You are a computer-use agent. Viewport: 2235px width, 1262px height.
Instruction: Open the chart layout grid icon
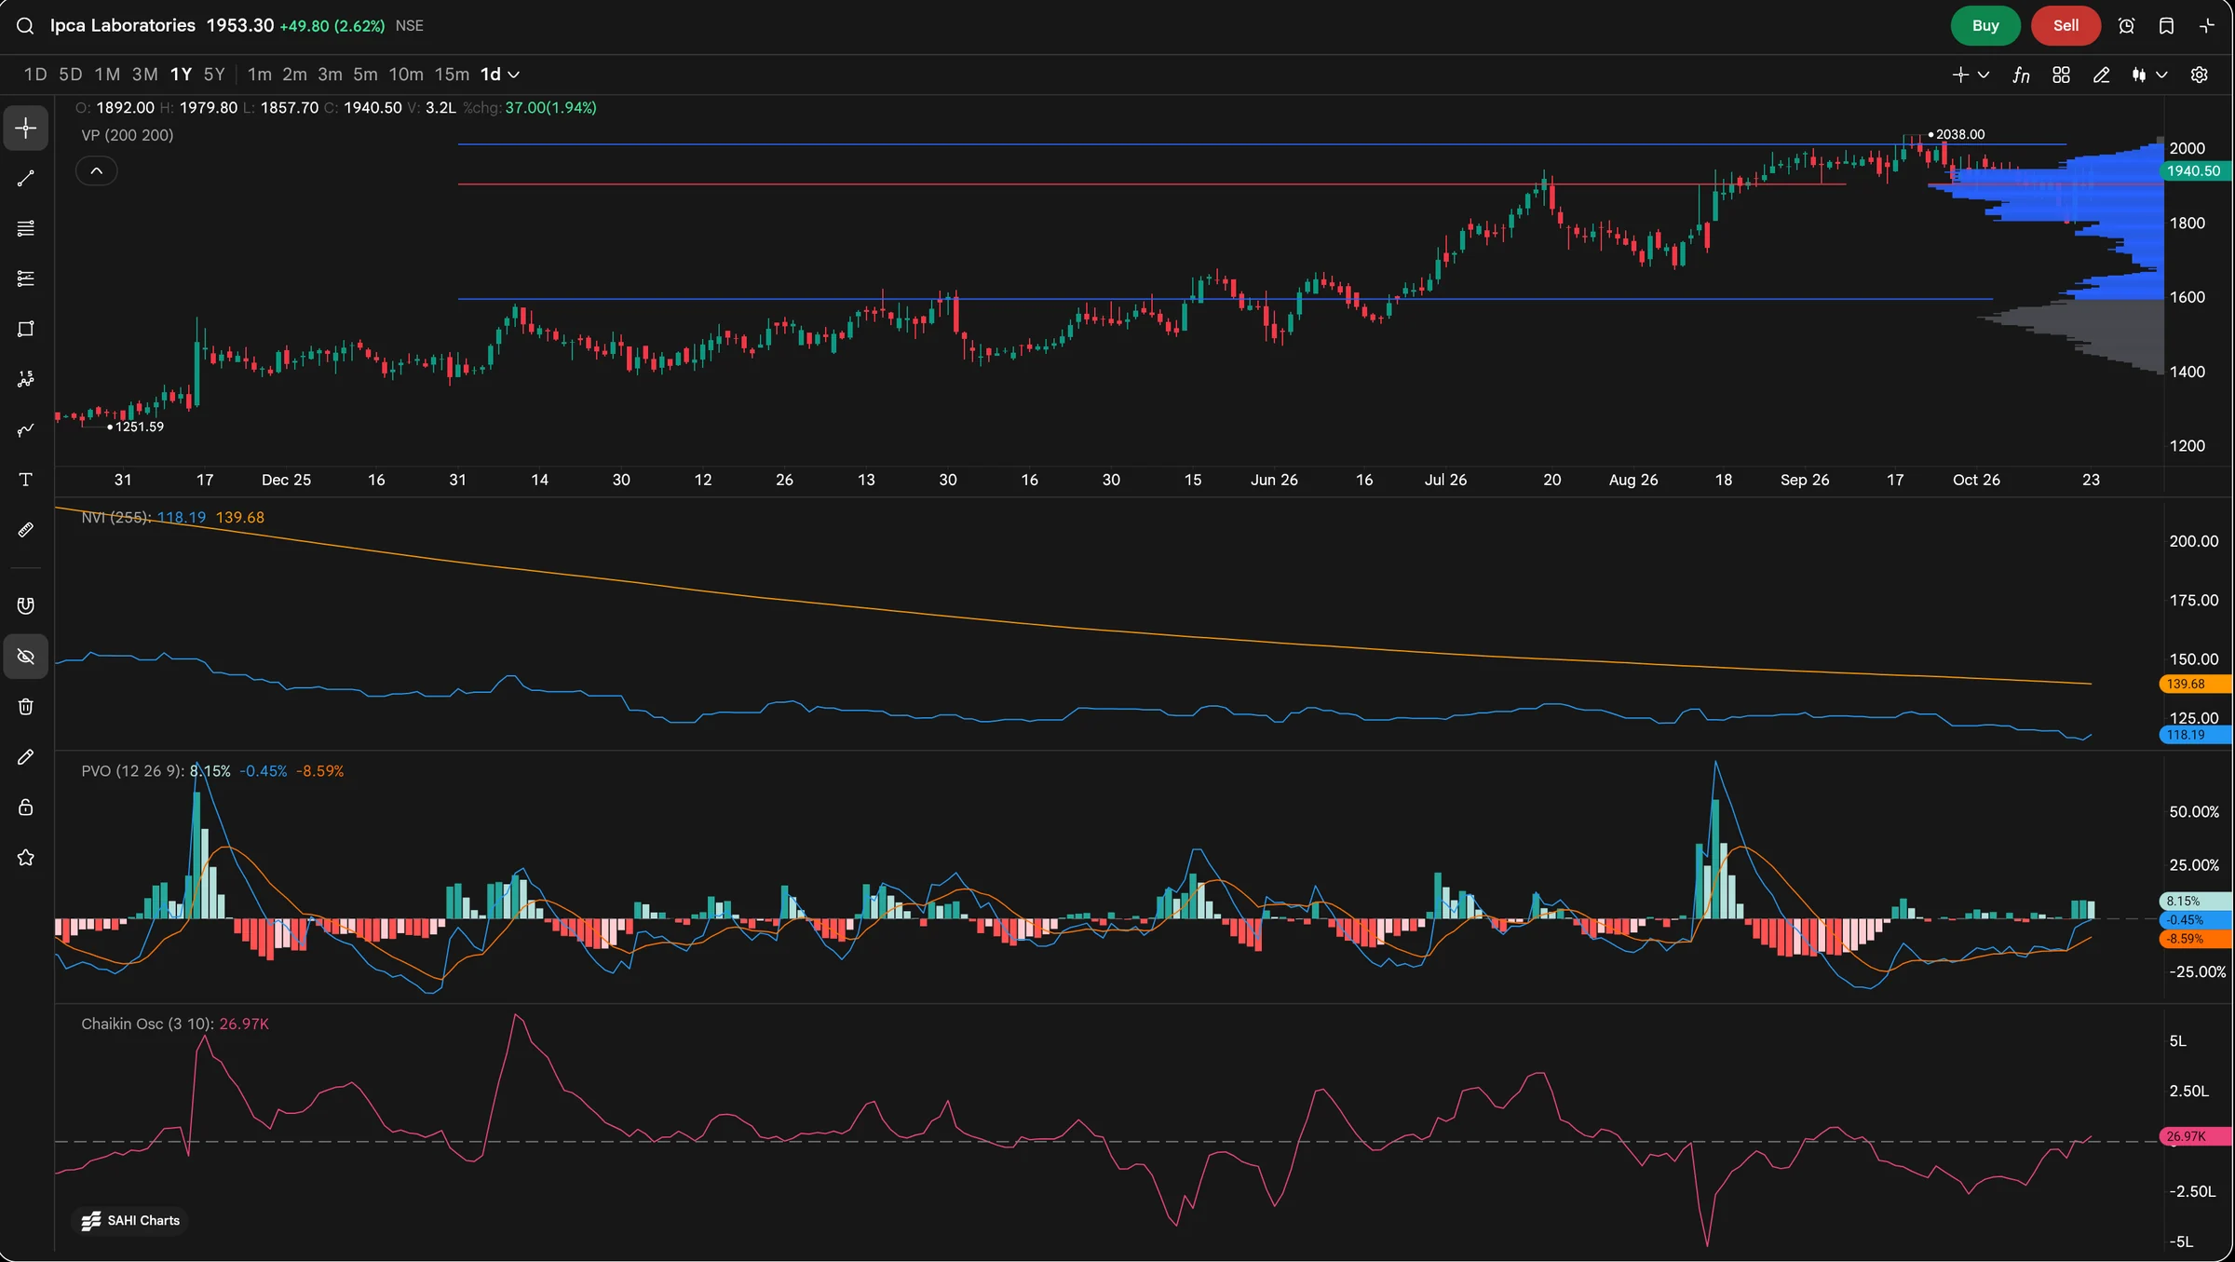pyautogui.click(x=2061, y=75)
